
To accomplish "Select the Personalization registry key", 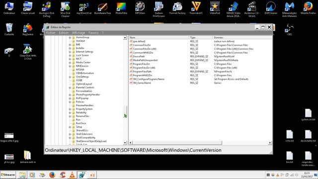I will 84,91.
